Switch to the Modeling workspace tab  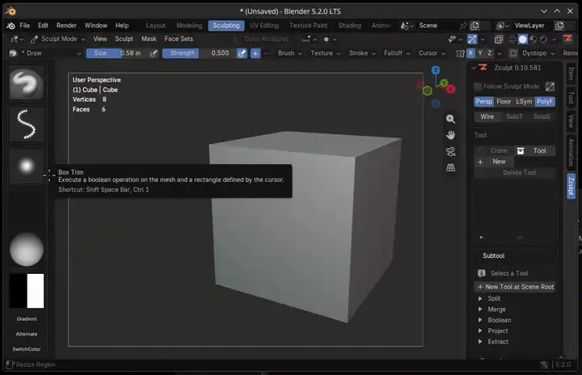pos(189,25)
